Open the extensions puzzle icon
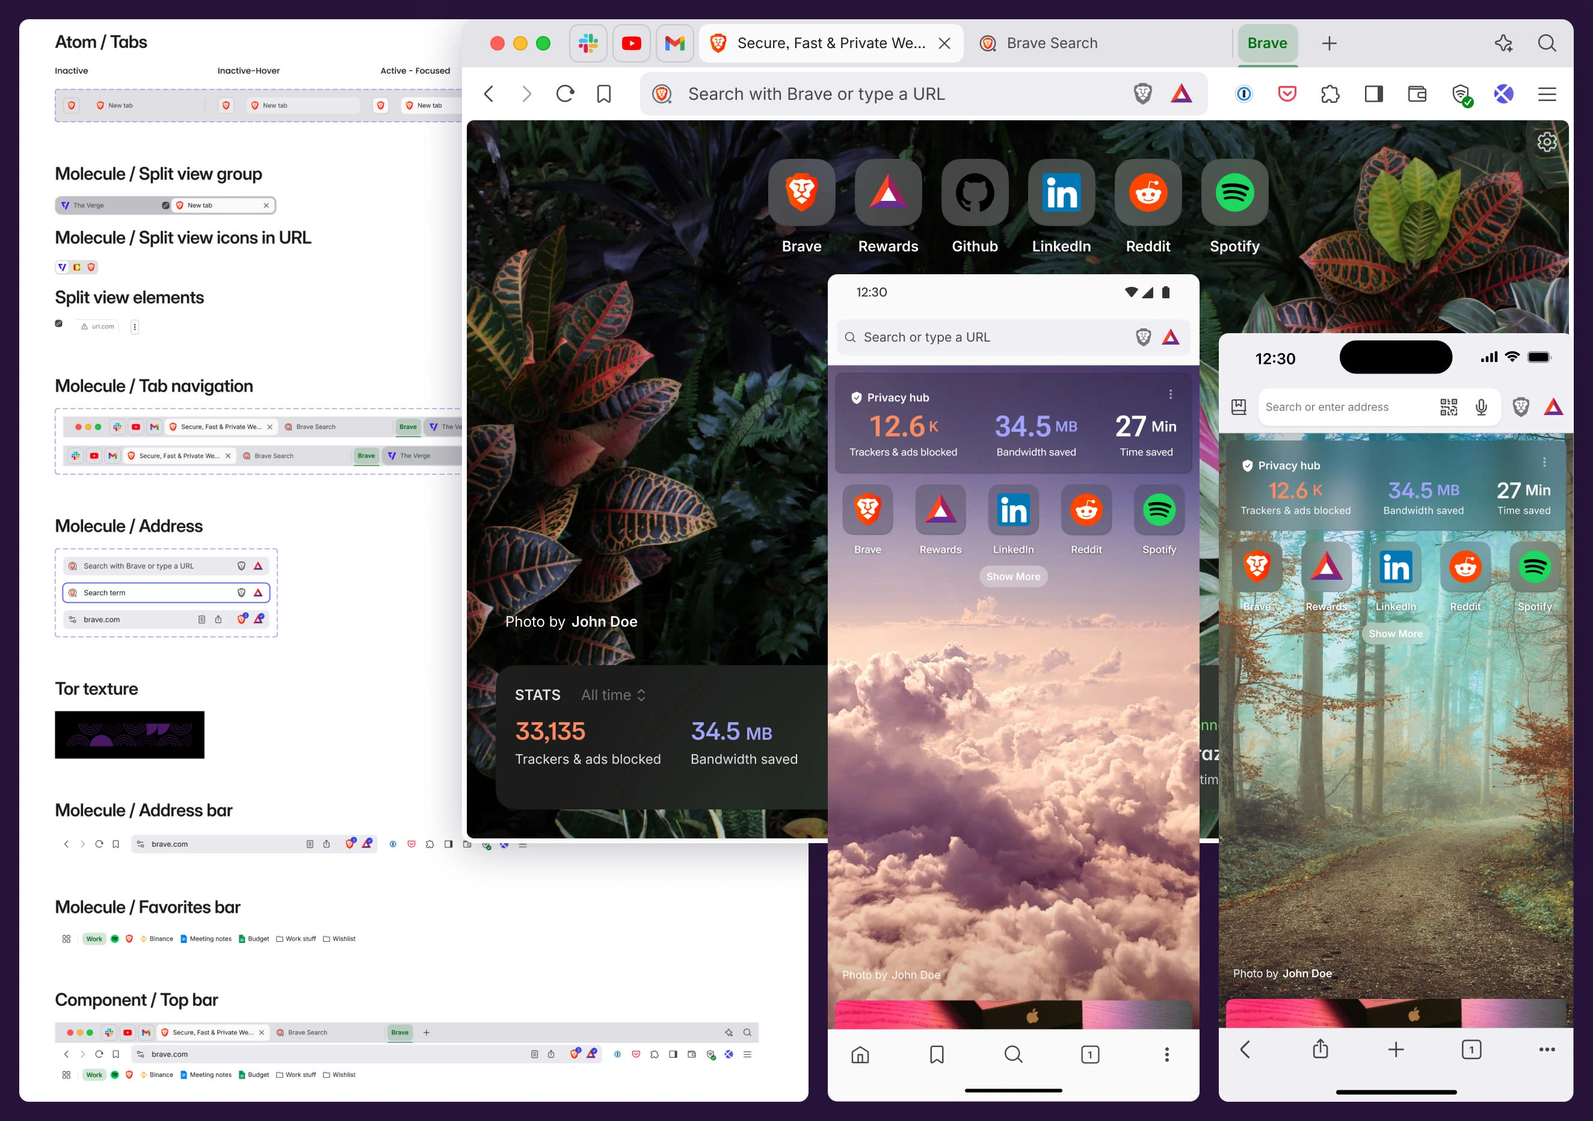This screenshot has width=1593, height=1121. click(x=1330, y=94)
